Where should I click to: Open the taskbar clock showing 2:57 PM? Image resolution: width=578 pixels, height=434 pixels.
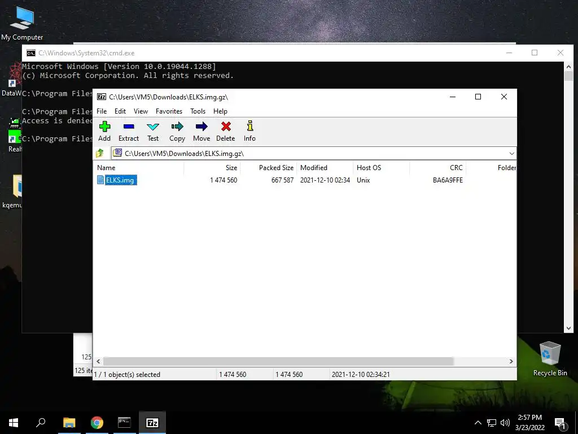click(x=529, y=423)
